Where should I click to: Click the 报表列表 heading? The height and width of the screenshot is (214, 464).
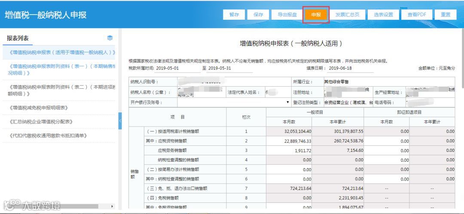(x=18, y=38)
